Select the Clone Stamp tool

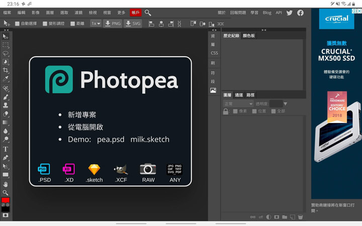(x=6, y=105)
